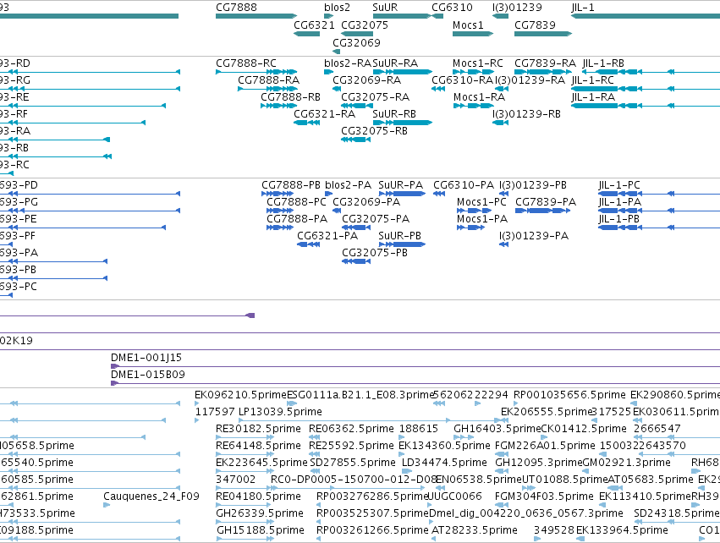Select EST RE30182.5prime
The width and height of the screenshot is (720, 543).
pyautogui.click(x=259, y=429)
